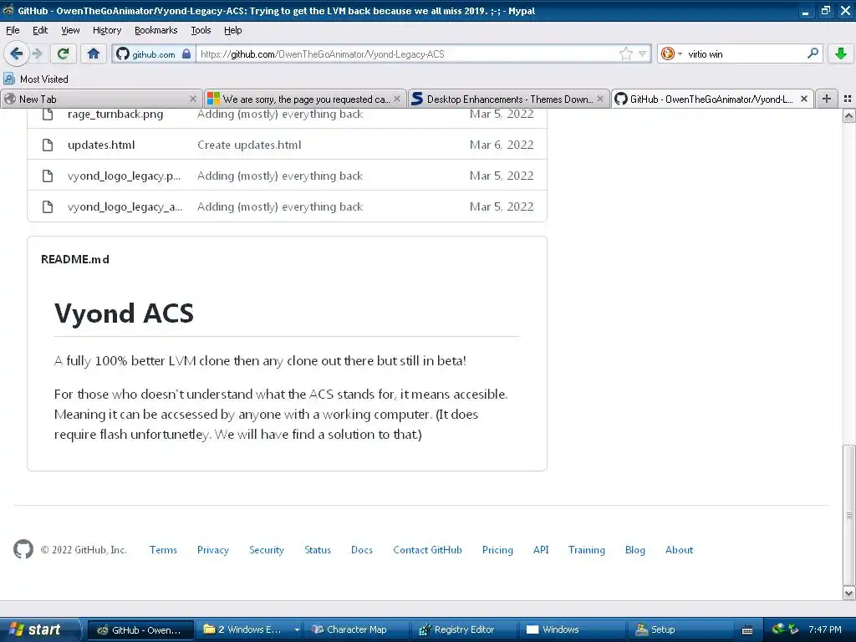856x642 pixels.
Task: Click the address bar URL field
Action: pyautogui.click(x=407, y=53)
